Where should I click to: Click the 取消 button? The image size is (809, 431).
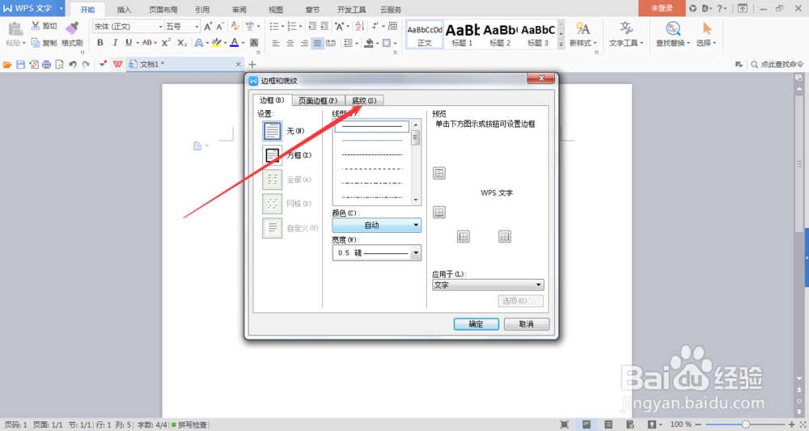(x=527, y=324)
